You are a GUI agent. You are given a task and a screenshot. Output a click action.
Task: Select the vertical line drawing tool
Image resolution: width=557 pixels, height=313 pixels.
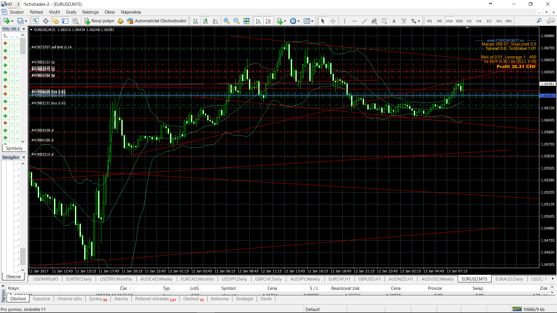point(345,21)
